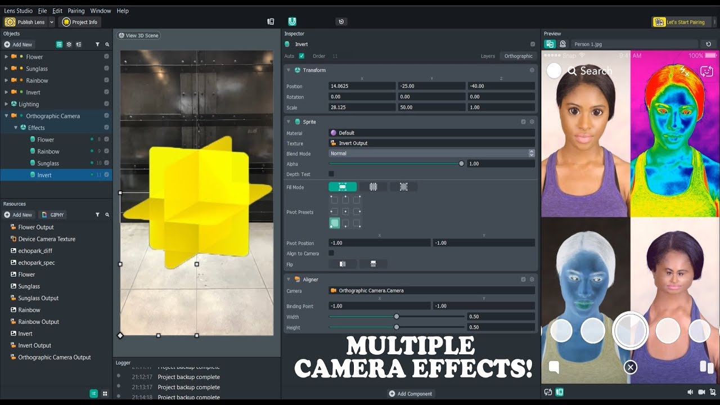Open the Help menu

tap(123, 11)
